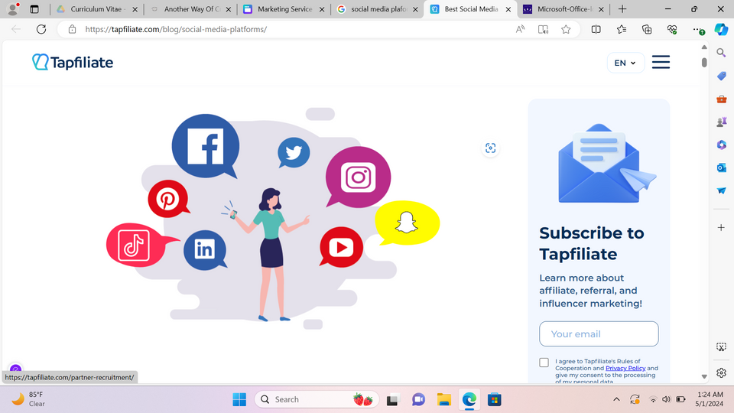The height and width of the screenshot is (413, 734).
Task: Open volume control in system tray
Action: click(x=666, y=399)
